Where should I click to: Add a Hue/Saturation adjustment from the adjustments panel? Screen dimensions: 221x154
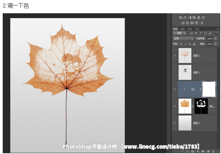(180, 18)
